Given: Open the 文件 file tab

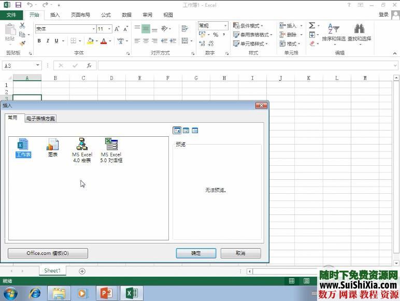Looking at the screenshot, I should click(11, 15).
